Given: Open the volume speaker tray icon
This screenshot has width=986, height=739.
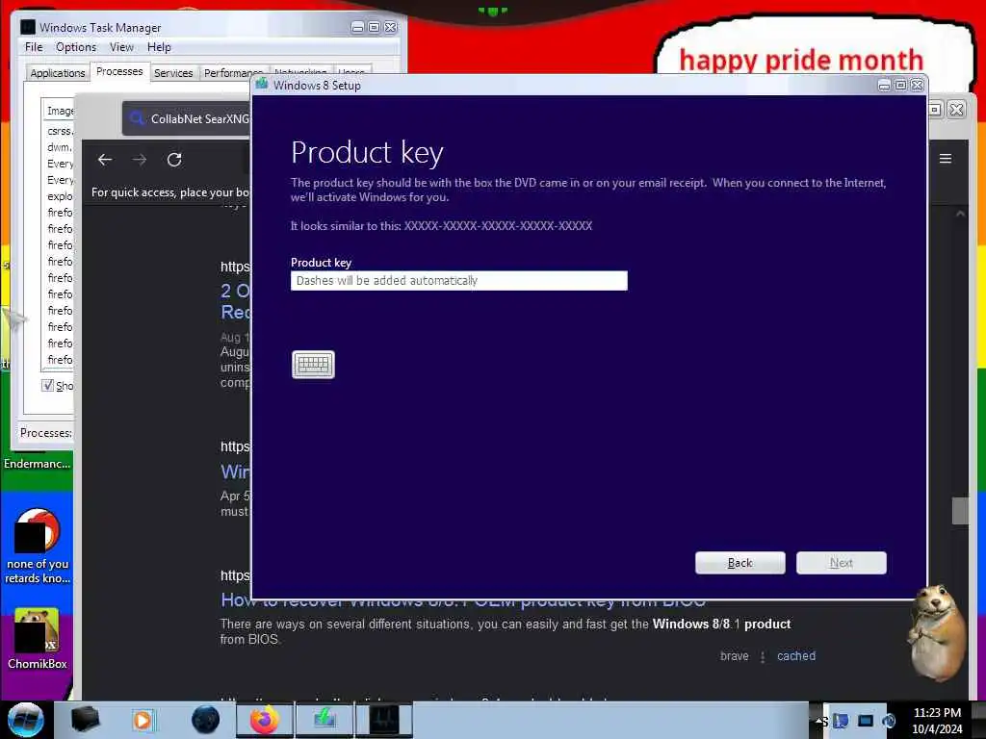Looking at the screenshot, I should (x=888, y=721).
